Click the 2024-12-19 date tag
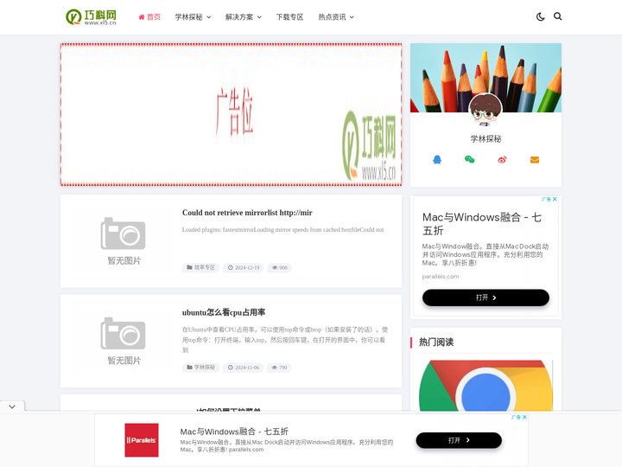Image resolution: width=622 pixels, height=467 pixels. click(244, 267)
